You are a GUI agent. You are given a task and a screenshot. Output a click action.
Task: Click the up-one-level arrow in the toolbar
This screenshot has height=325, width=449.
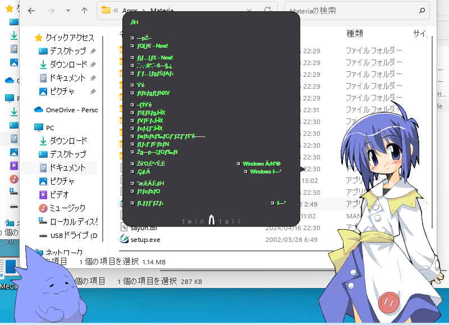click(84, 10)
